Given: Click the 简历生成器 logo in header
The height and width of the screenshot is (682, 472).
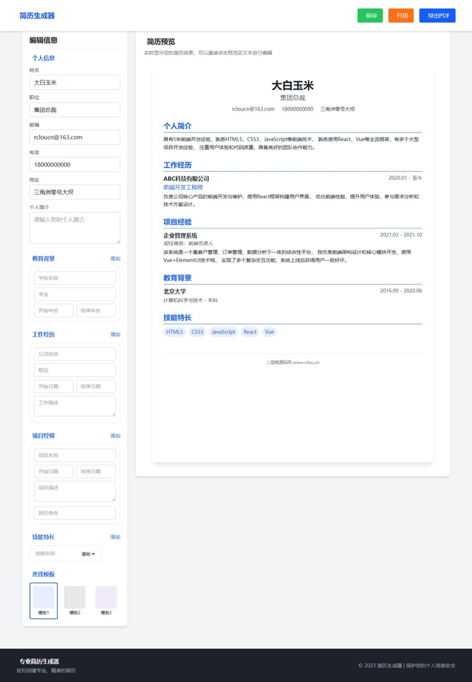Looking at the screenshot, I should 37,16.
